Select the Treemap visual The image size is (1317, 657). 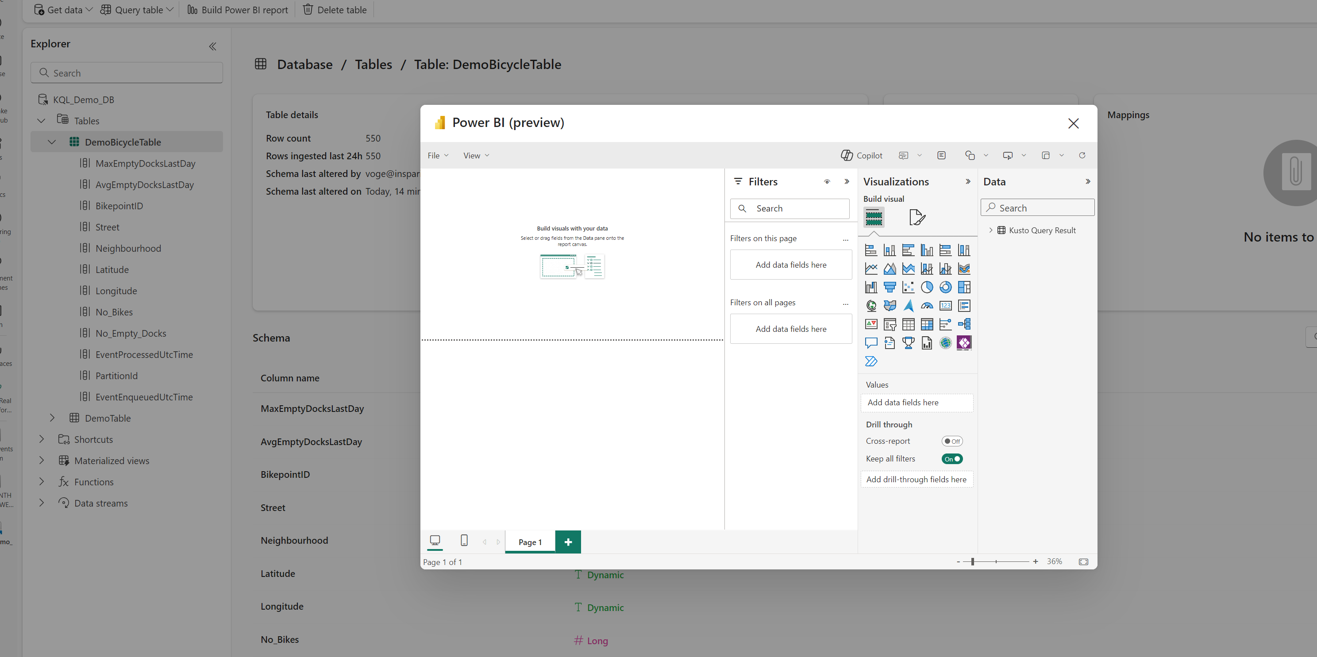click(964, 287)
